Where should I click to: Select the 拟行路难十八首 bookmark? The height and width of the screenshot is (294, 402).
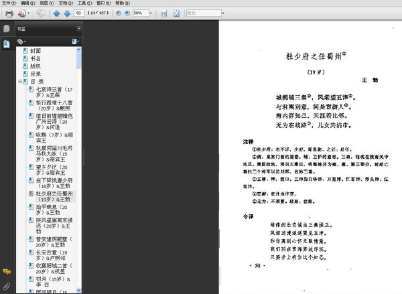point(54,105)
